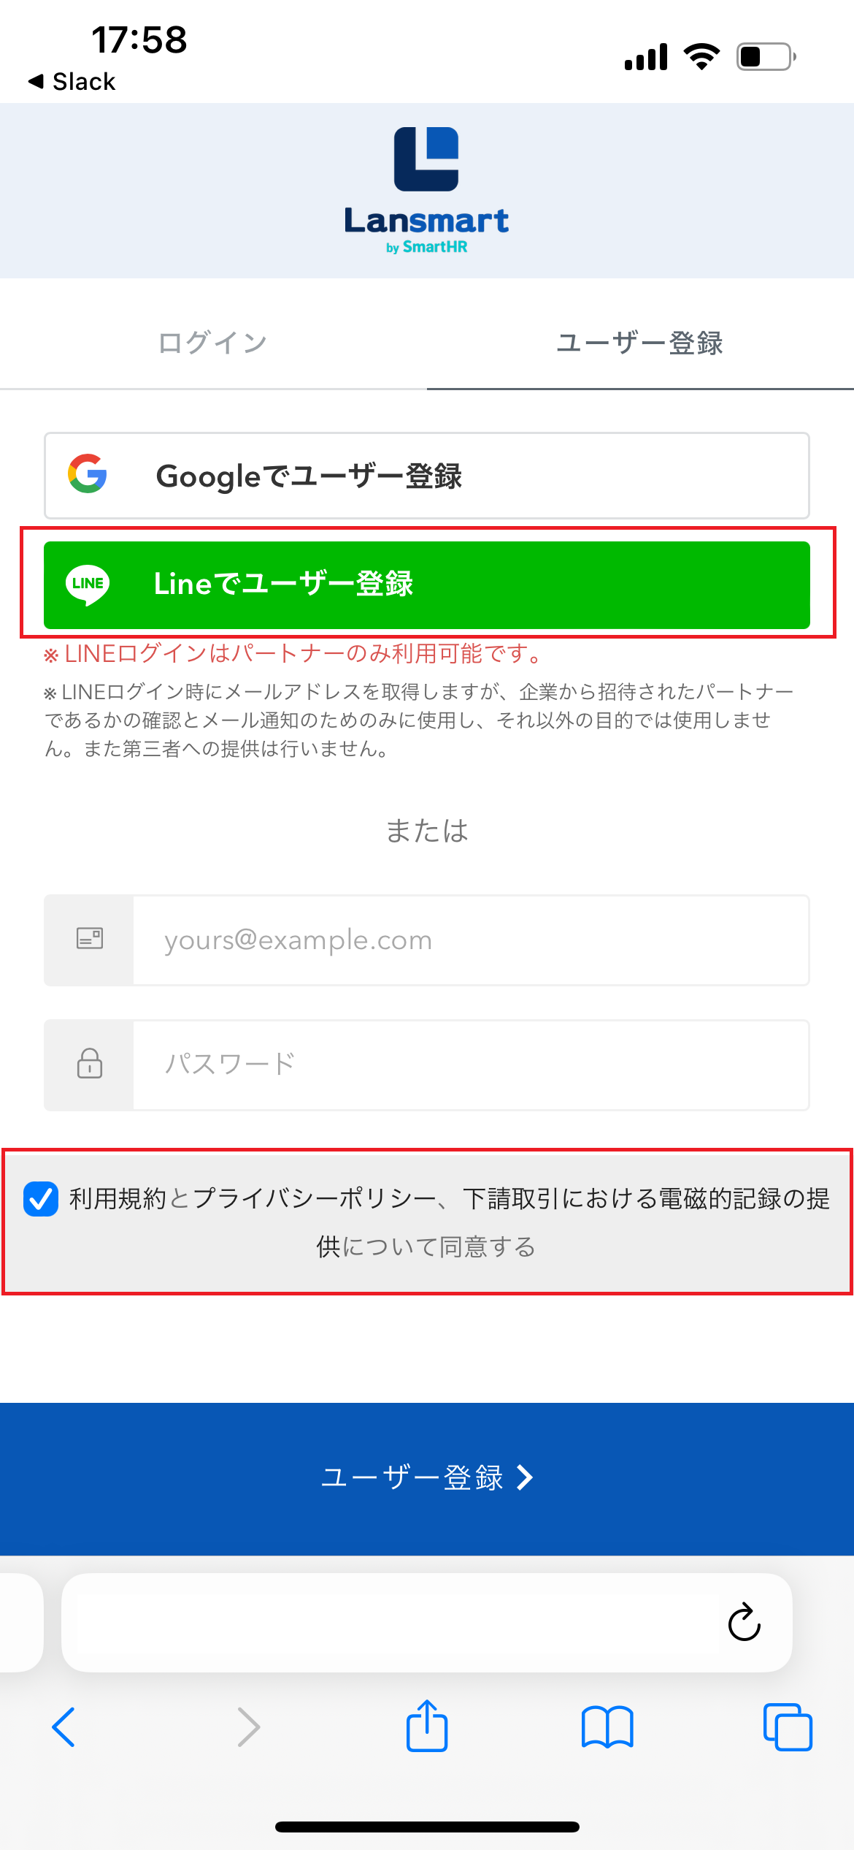
Task: Tap the Safari reload icon
Action: click(x=744, y=1623)
